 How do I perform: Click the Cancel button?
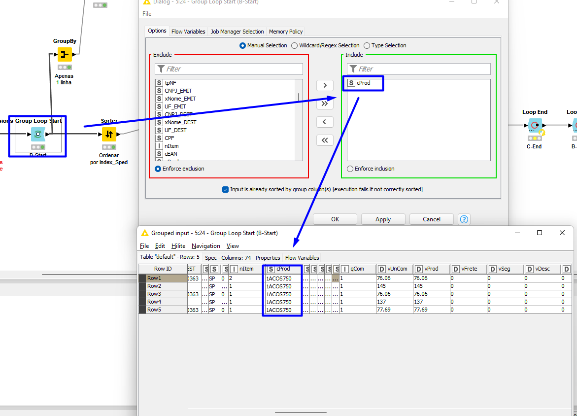[x=431, y=219]
